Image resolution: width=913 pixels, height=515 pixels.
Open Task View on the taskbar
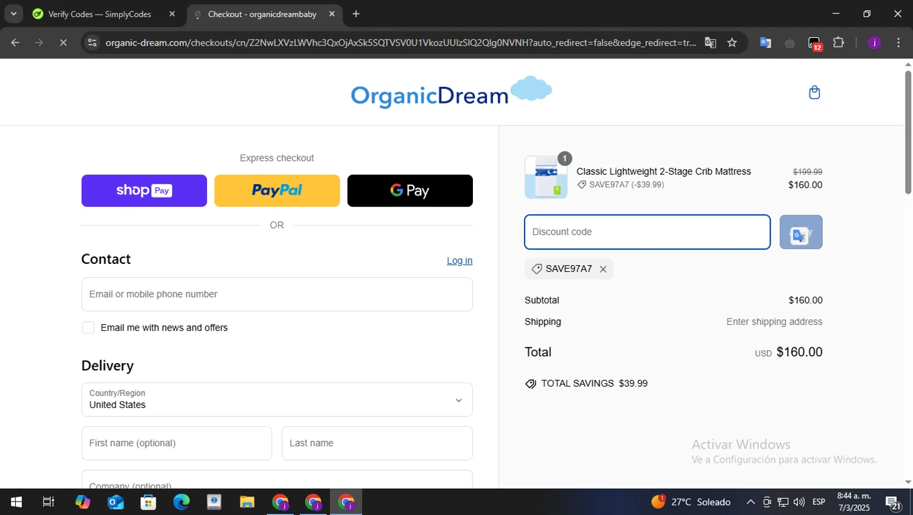49,502
